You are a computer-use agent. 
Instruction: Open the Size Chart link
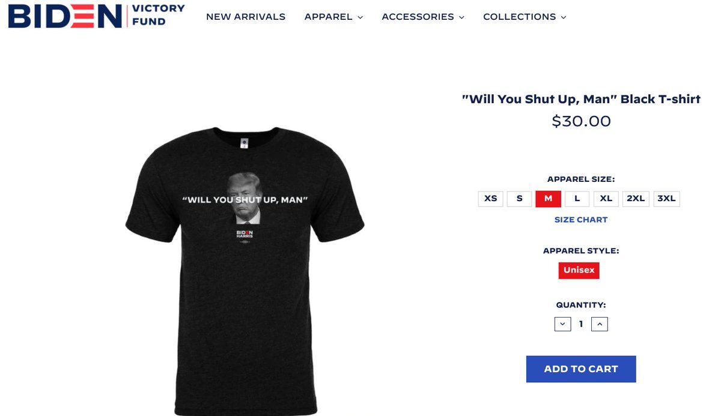coord(581,220)
